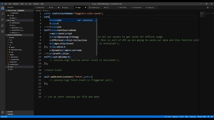This screenshot has width=214, height=120.
Task: Click the Port: 5500 live server button
Action: pos(202,117)
